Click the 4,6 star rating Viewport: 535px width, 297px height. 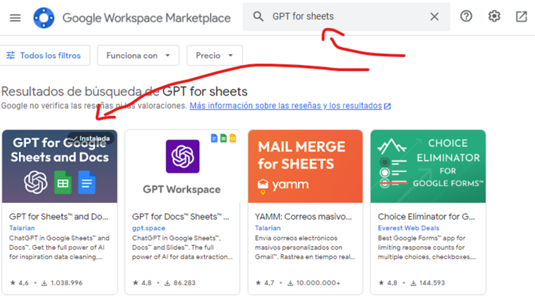pyautogui.click(x=19, y=283)
